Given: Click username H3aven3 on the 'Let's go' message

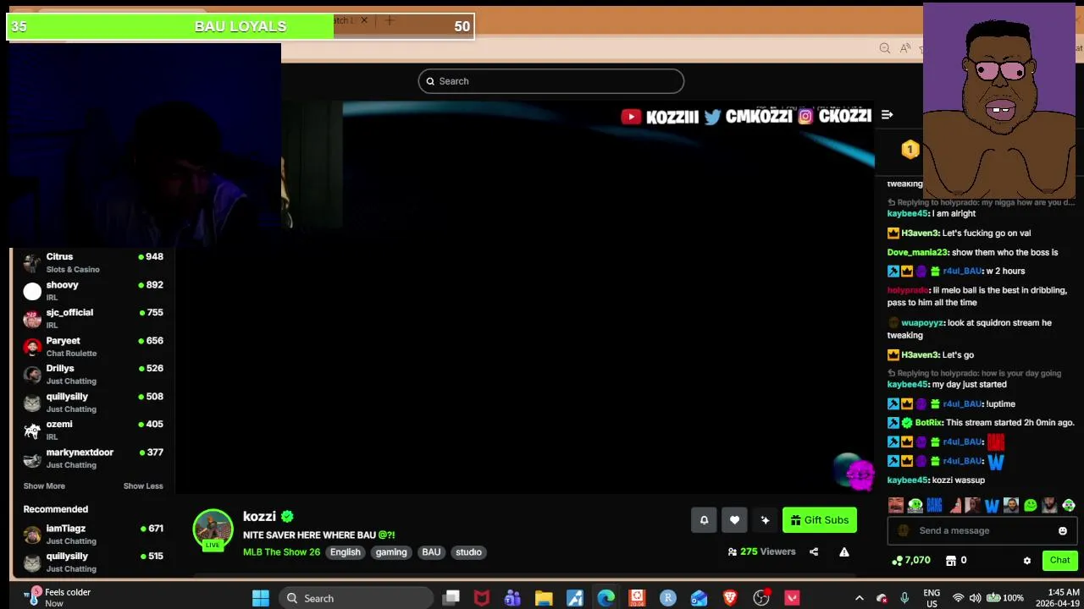Looking at the screenshot, I should point(921,354).
